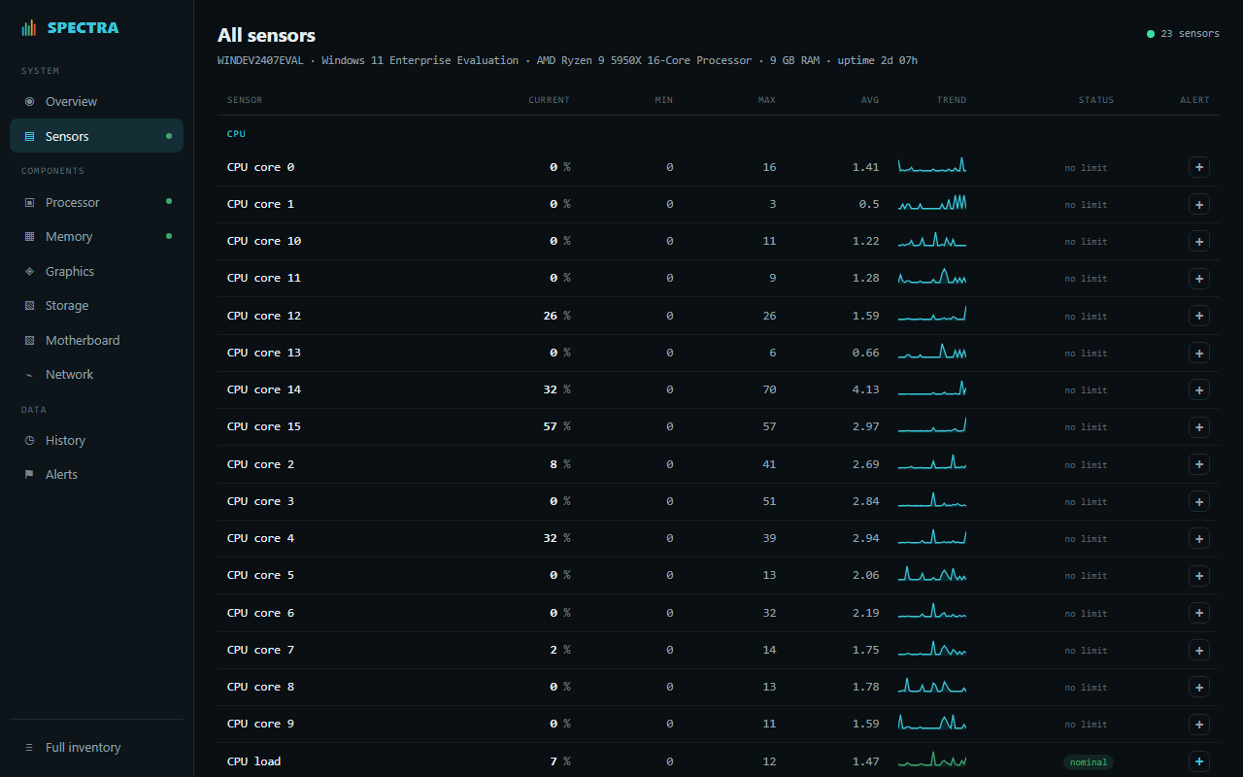Add alert for CPU core 5

click(x=1199, y=575)
